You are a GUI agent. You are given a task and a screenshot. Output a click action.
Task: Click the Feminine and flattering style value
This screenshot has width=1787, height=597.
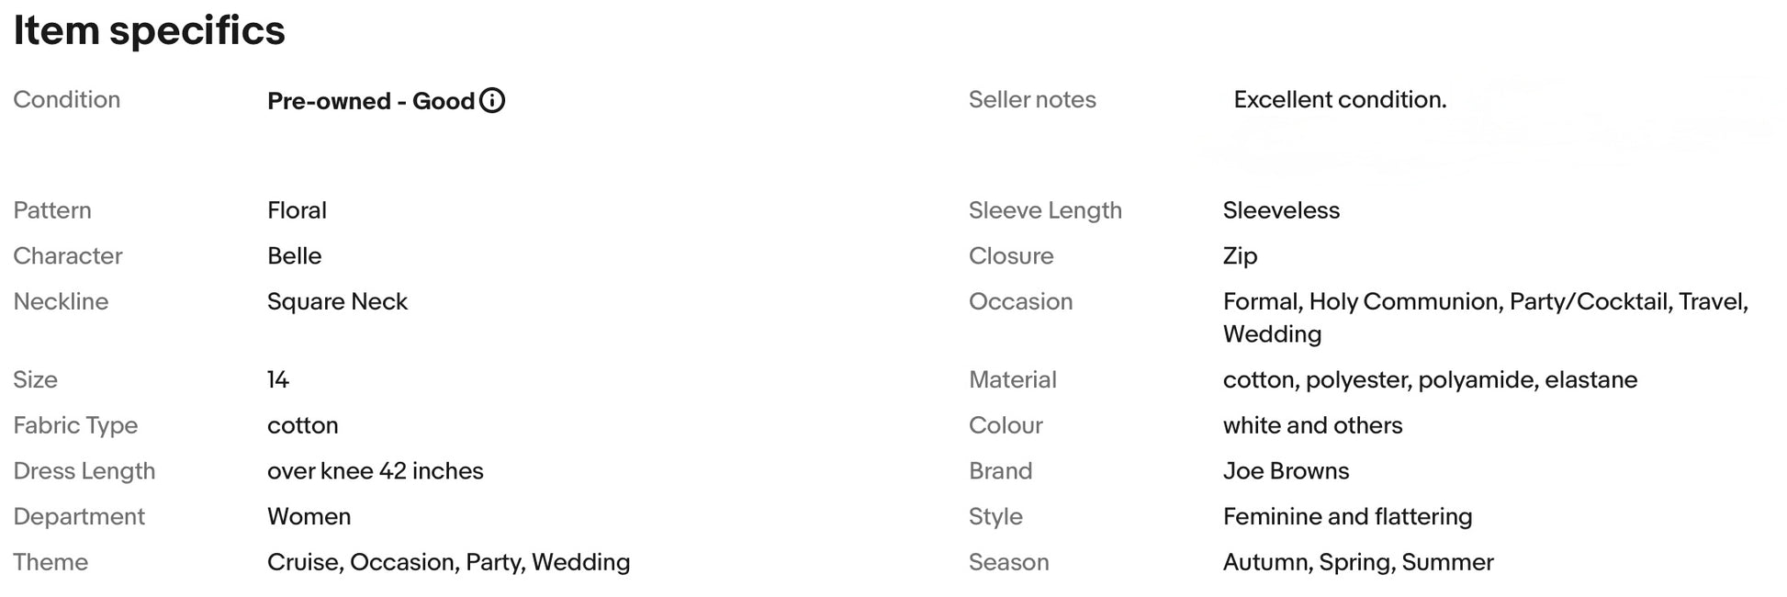[1346, 516]
